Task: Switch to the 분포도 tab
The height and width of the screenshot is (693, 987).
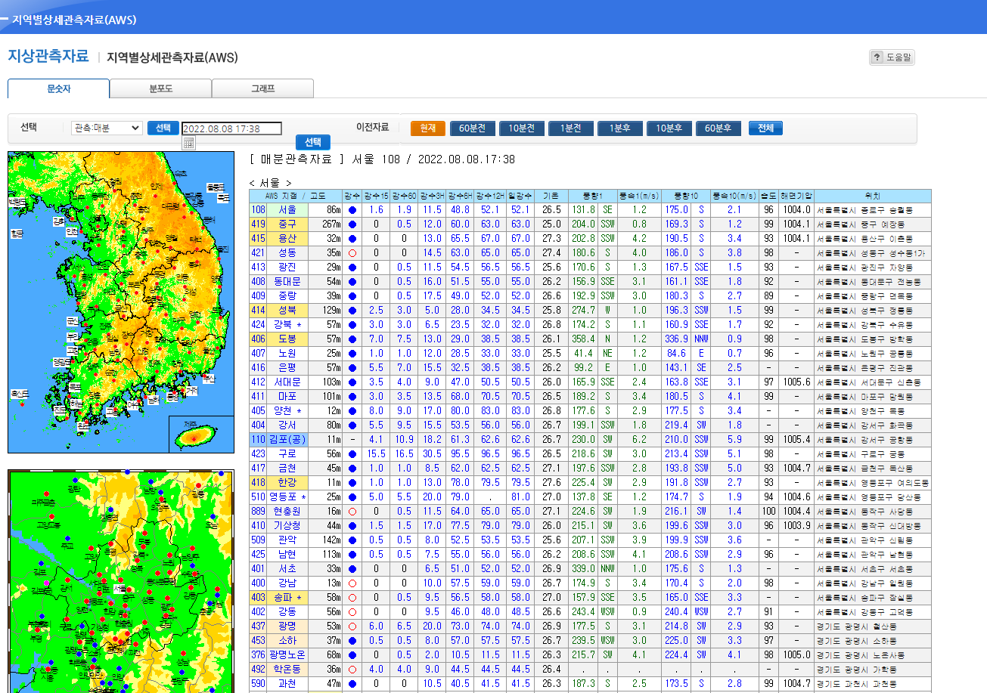Action: [x=160, y=88]
